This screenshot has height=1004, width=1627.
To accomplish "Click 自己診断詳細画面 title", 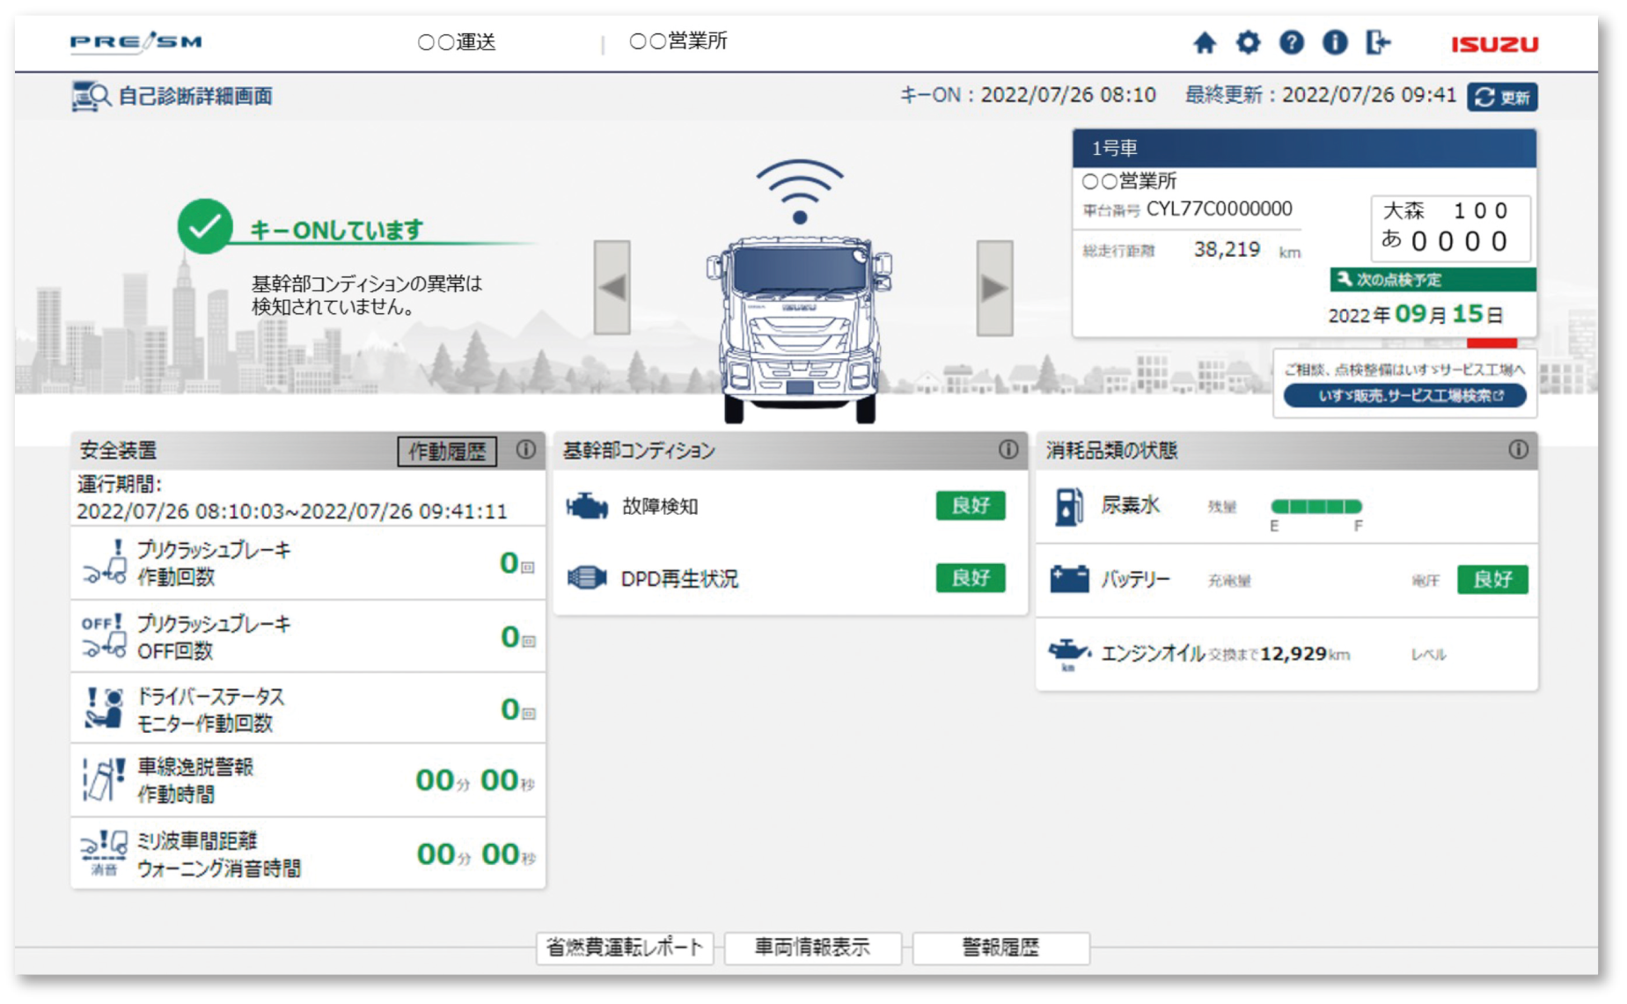I will pyautogui.click(x=195, y=96).
